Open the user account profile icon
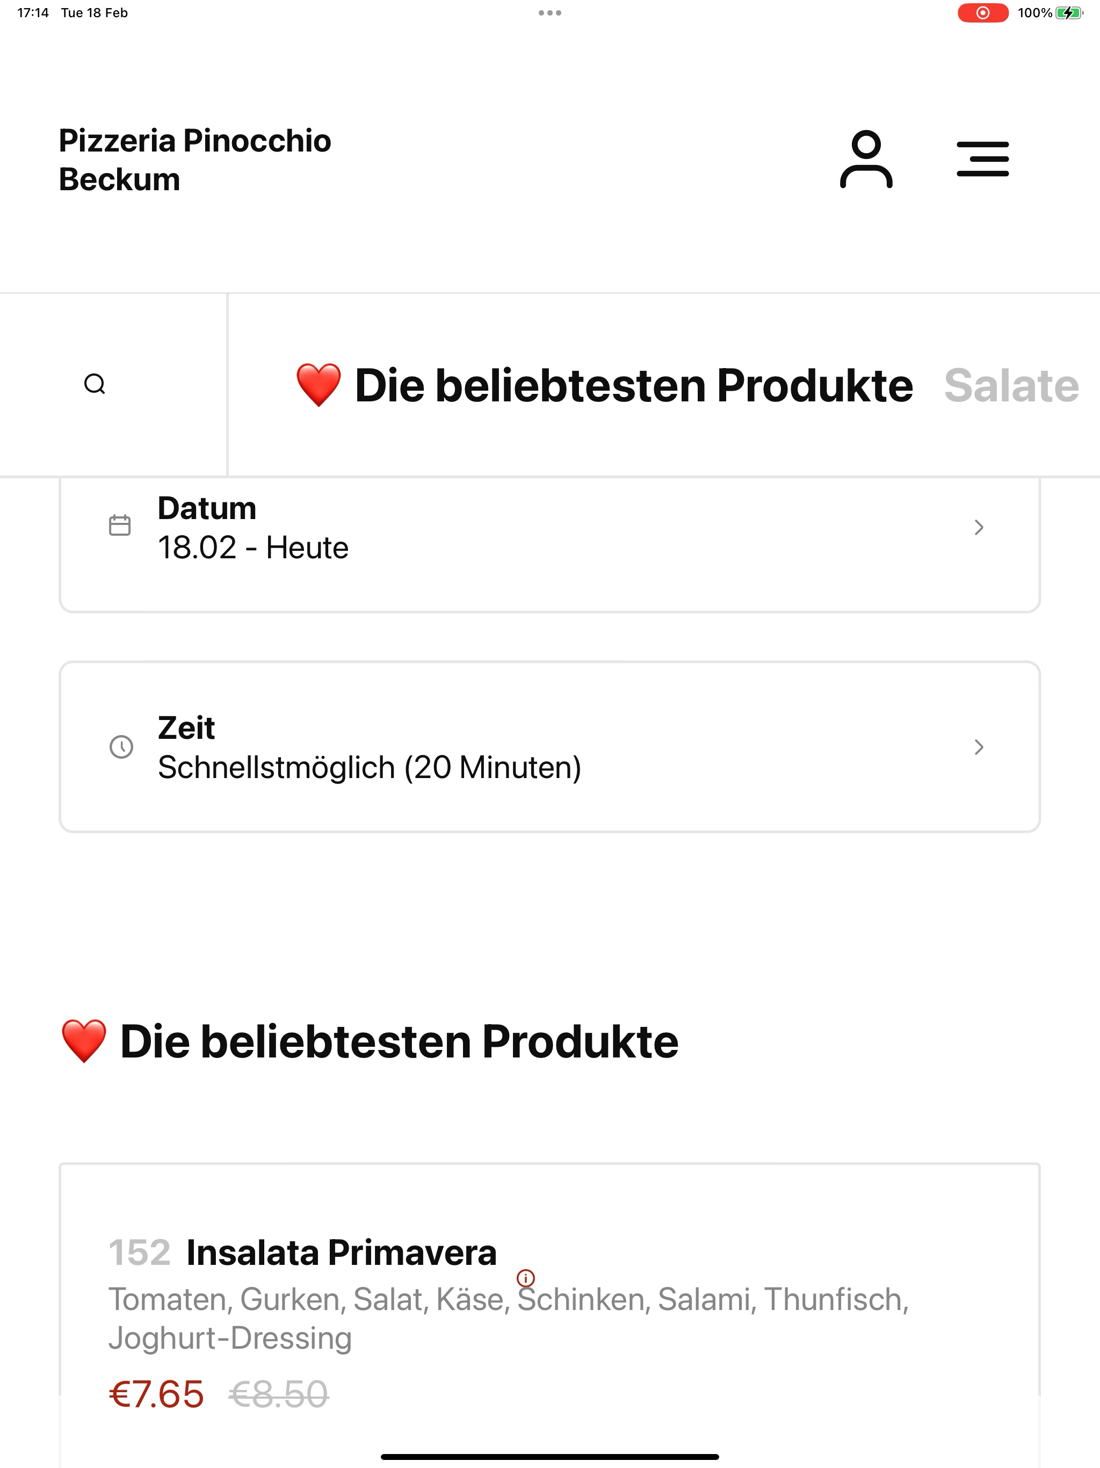Image resolution: width=1100 pixels, height=1468 pixels. coord(866,159)
